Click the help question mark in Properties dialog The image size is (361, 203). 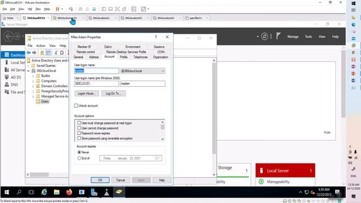156,37
